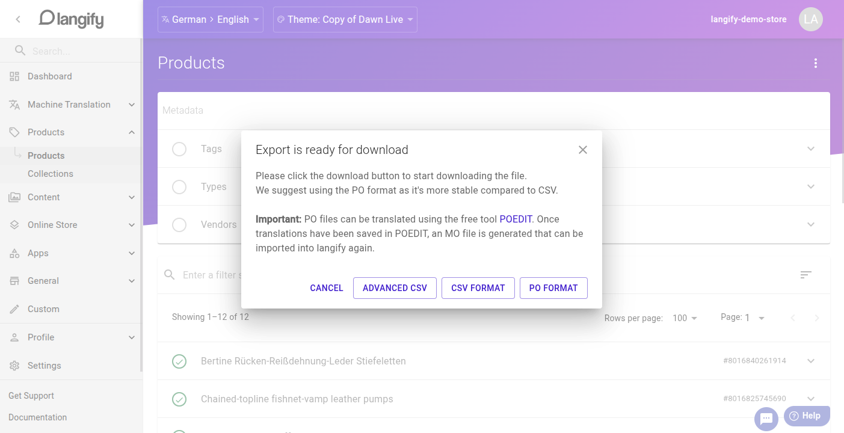Expand Chained-topline pumps product row chevron

pos(811,399)
